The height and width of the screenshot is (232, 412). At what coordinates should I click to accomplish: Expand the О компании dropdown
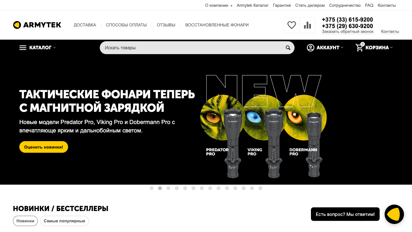tap(219, 5)
